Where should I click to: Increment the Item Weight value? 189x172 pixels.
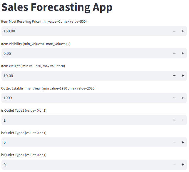click(x=183, y=76)
